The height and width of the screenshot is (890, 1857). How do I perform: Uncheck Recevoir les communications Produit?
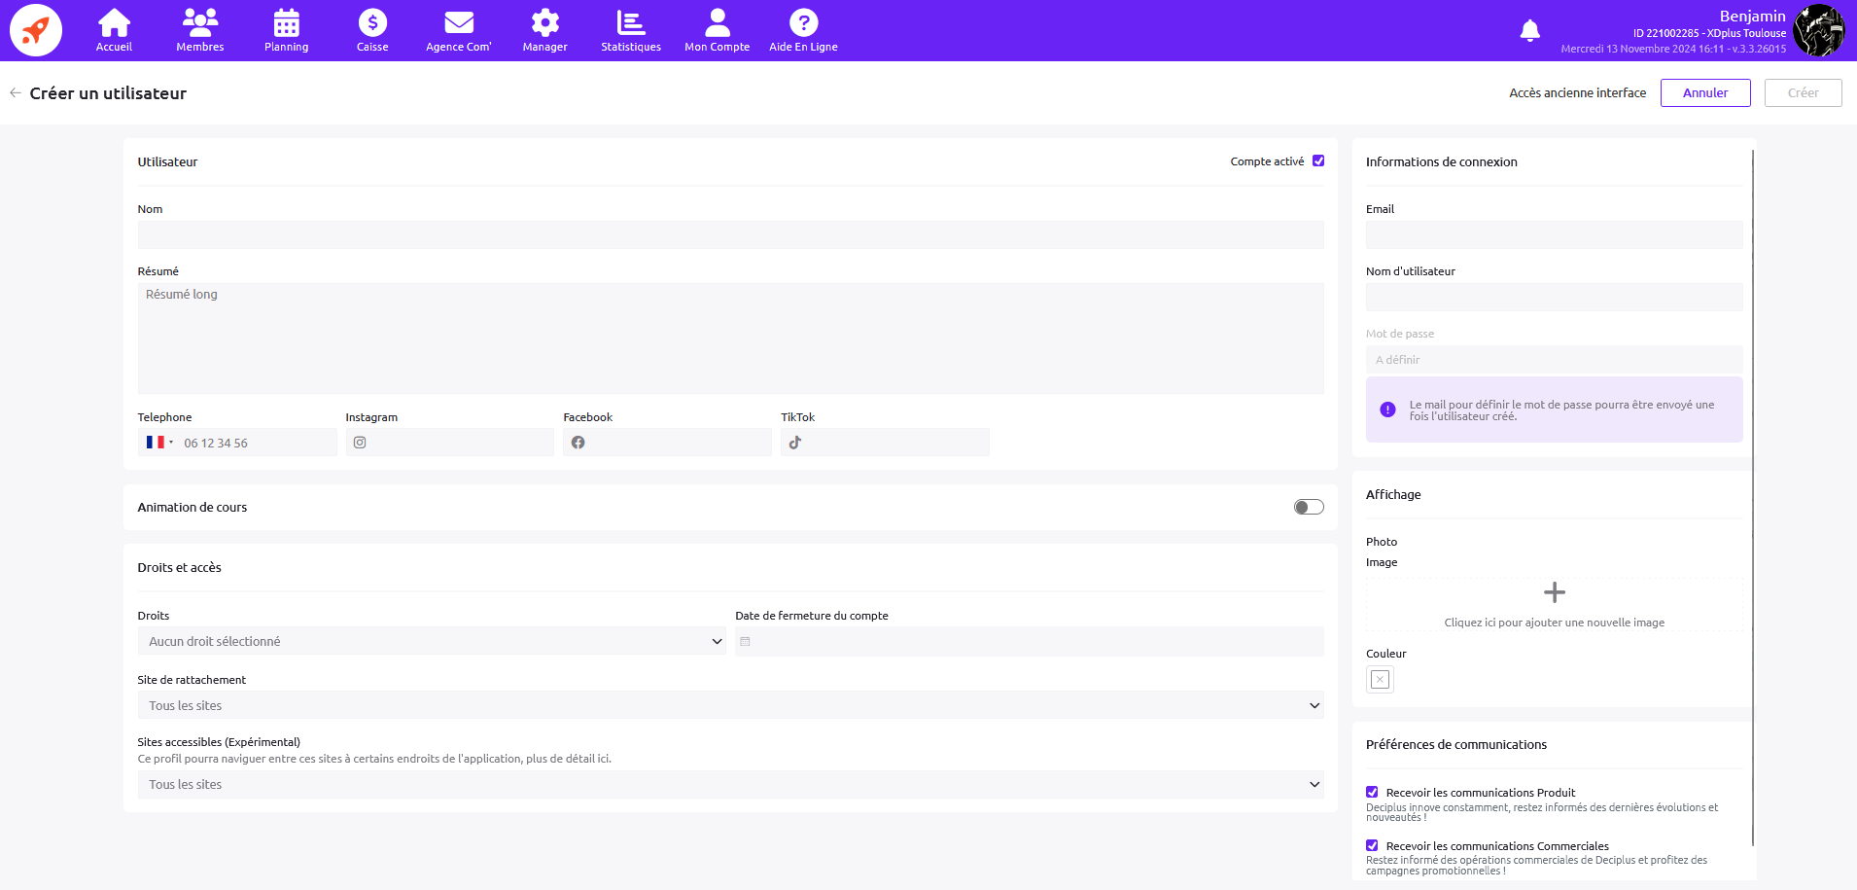click(1372, 792)
